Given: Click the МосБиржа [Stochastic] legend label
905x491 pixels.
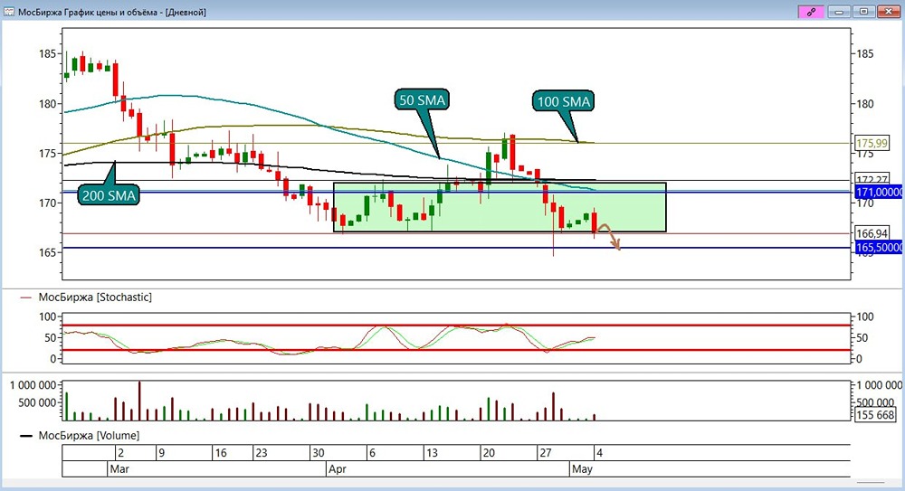Looking at the screenshot, I should click(95, 297).
